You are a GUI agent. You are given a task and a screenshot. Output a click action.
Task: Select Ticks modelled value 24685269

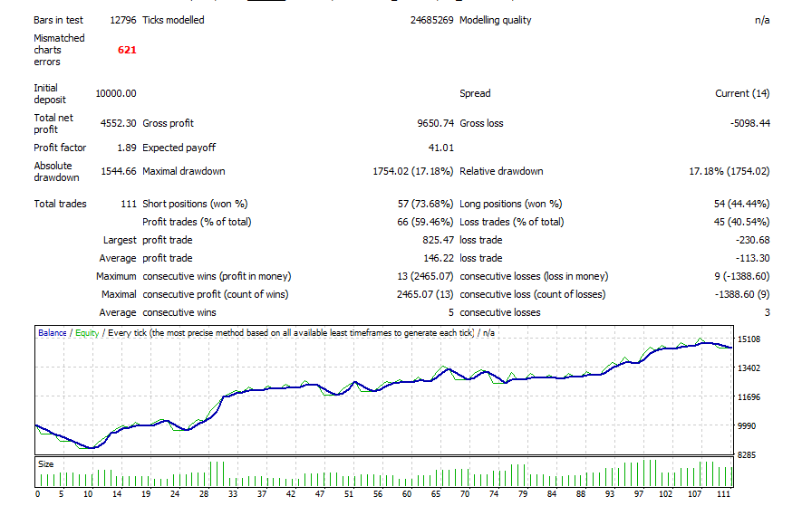tap(431, 20)
